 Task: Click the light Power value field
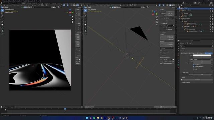point(202,57)
